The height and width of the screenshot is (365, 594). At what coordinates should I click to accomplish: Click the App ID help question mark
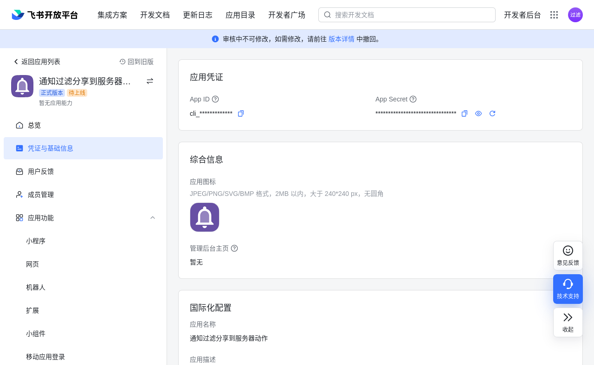(x=215, y=99)
